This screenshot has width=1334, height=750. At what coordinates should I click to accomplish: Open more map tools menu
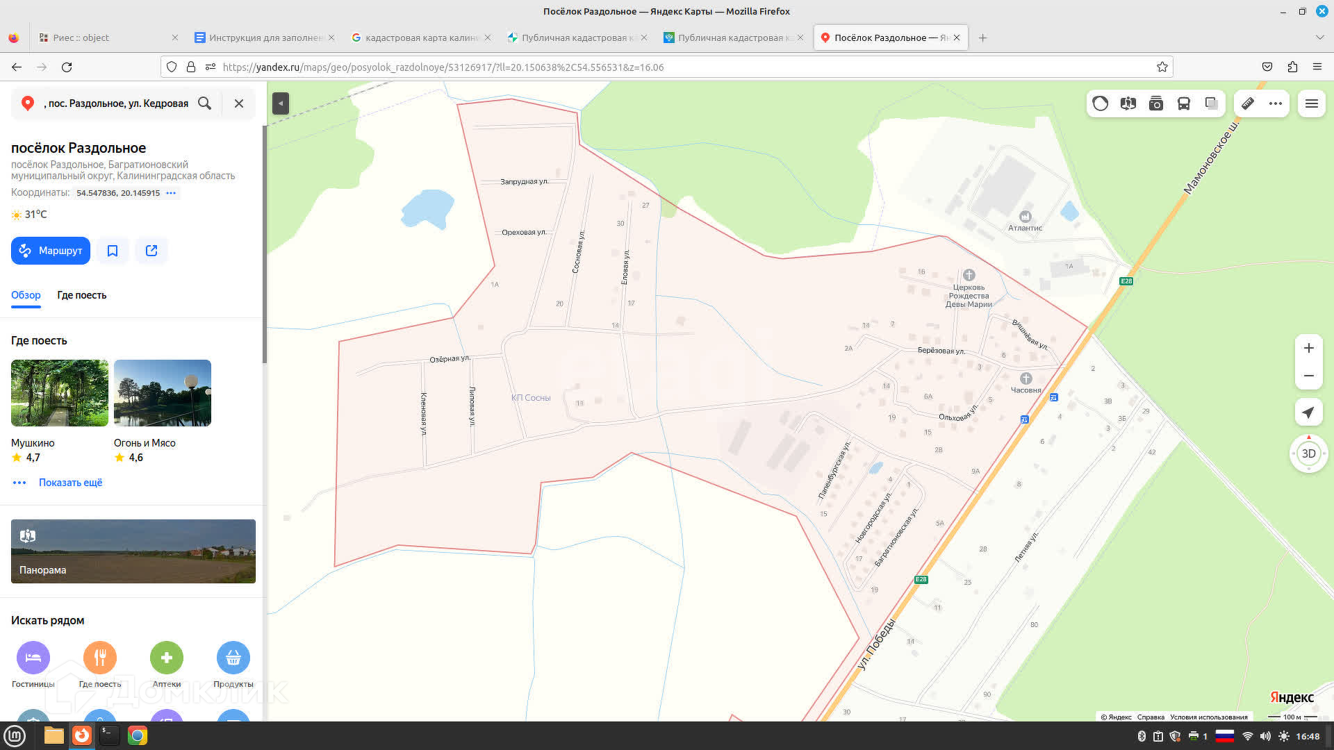1276,103
